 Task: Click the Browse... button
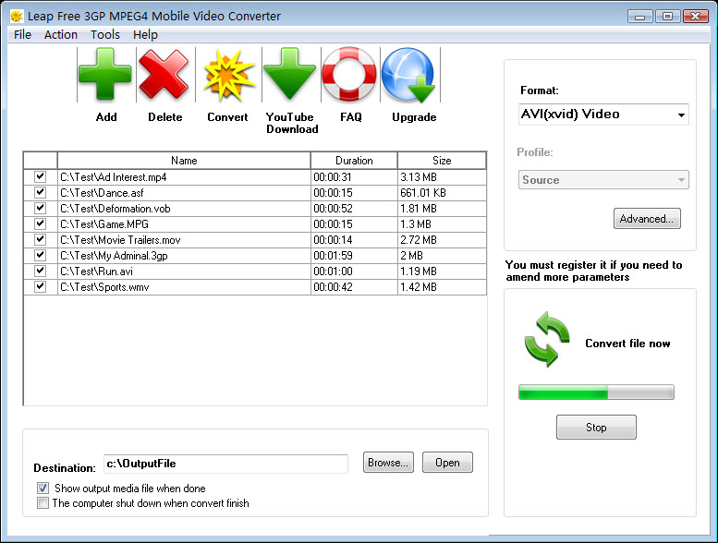click(388, 463)
